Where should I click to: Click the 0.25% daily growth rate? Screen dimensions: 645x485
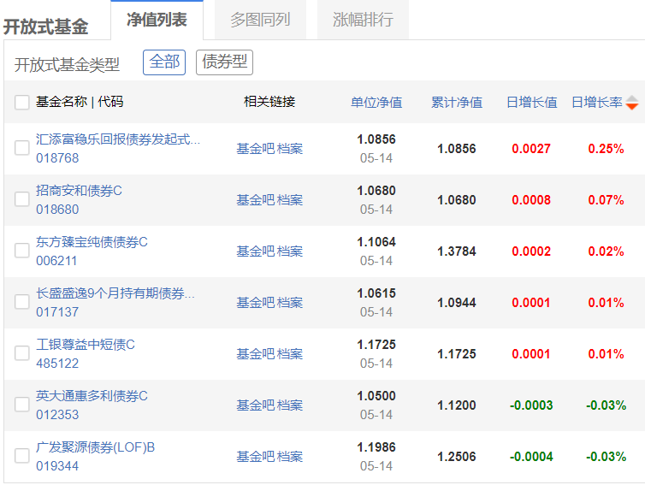point(606,149)
